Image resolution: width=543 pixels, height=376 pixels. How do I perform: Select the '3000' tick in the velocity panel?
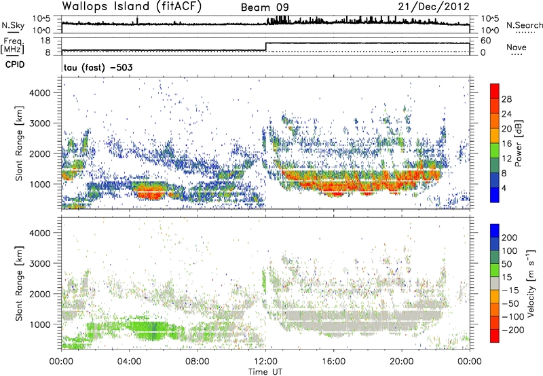pyautogui.click(x=40, y=263)
